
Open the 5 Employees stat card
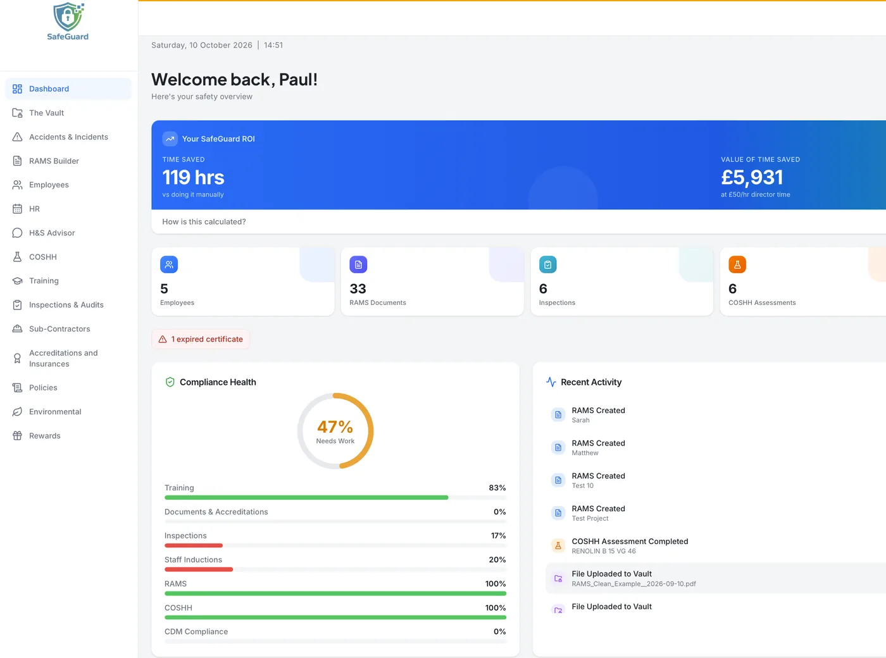[243, 282]
